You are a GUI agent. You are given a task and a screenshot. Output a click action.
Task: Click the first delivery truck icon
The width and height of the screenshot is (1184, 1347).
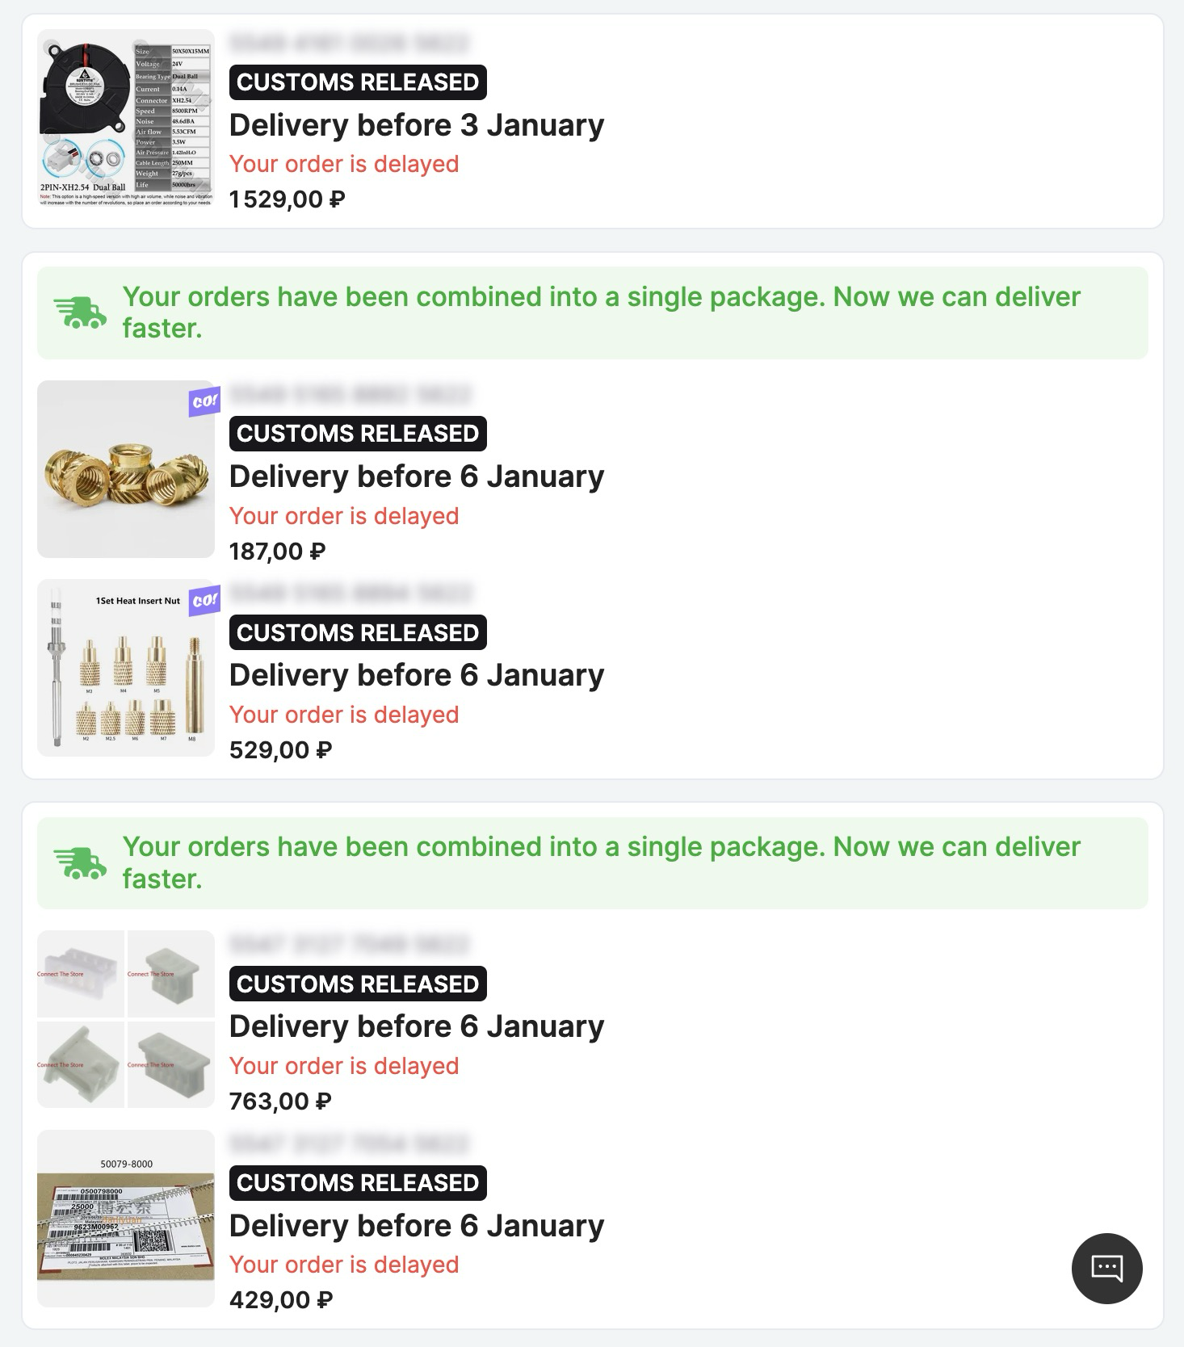pyautogui.click(x=80, y=313)
